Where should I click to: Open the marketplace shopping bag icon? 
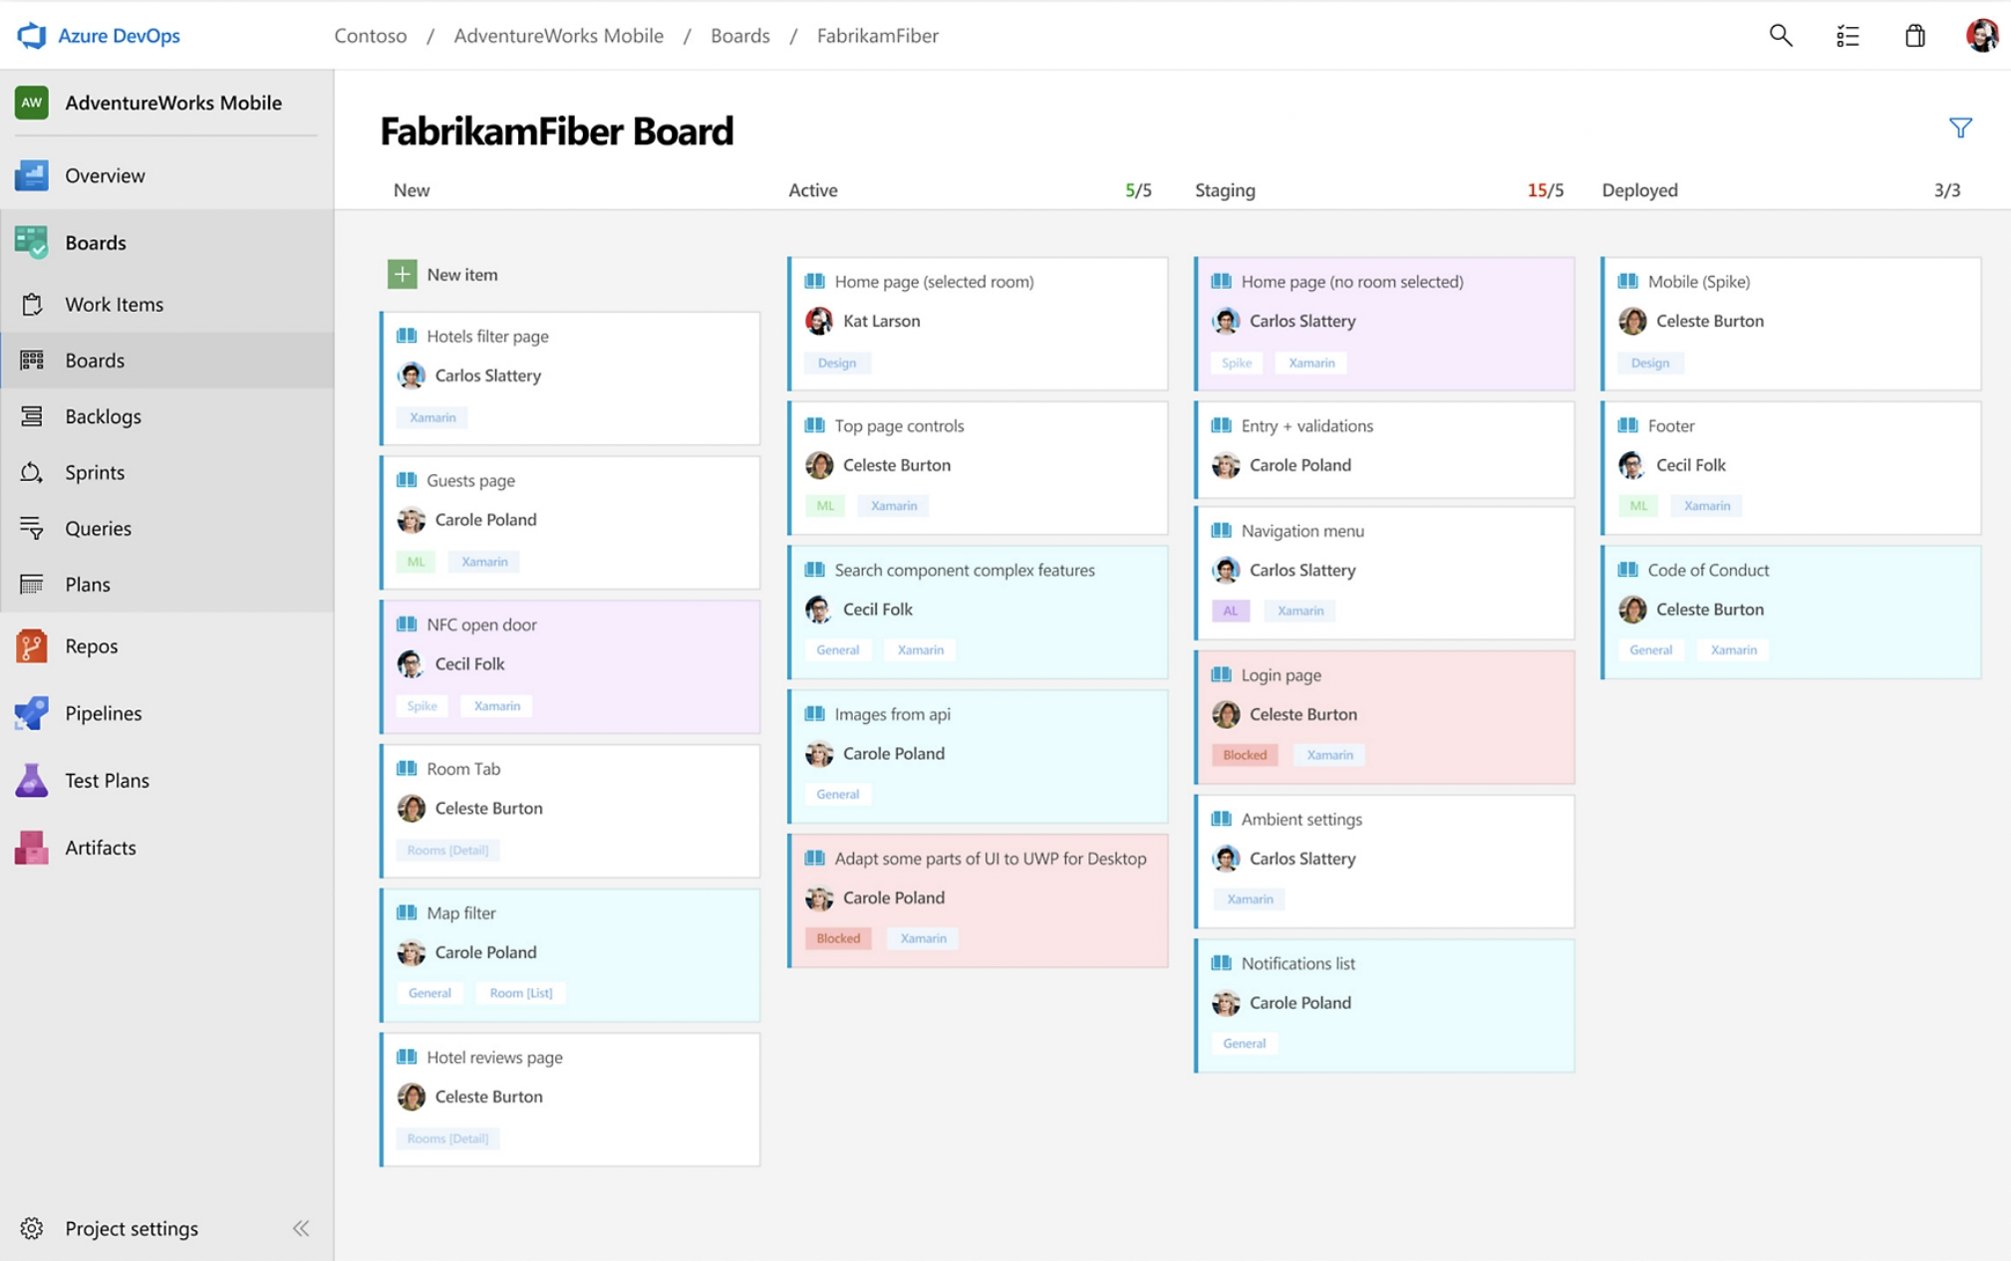click(x=1914, y=36)
